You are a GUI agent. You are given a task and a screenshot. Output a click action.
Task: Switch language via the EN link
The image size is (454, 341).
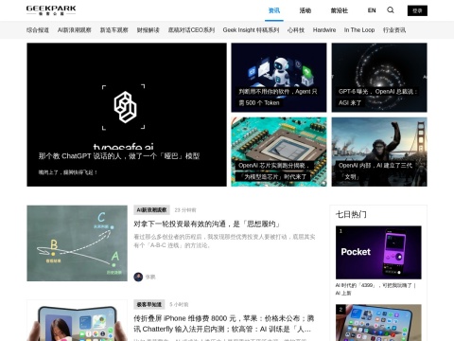point(372,10)
